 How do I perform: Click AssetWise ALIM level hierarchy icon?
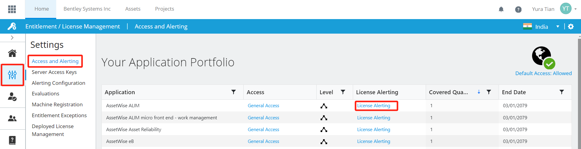(324, 106)
